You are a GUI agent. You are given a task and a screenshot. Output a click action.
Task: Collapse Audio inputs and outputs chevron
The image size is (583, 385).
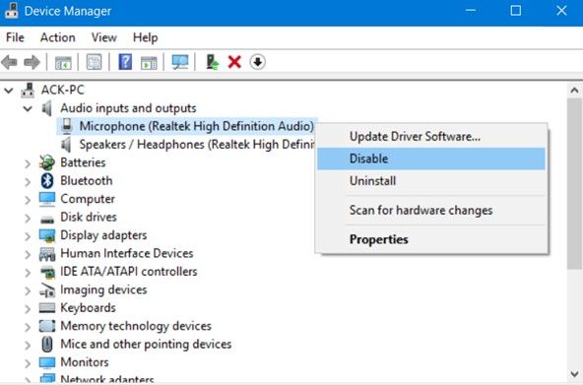(x=28, y=108)
